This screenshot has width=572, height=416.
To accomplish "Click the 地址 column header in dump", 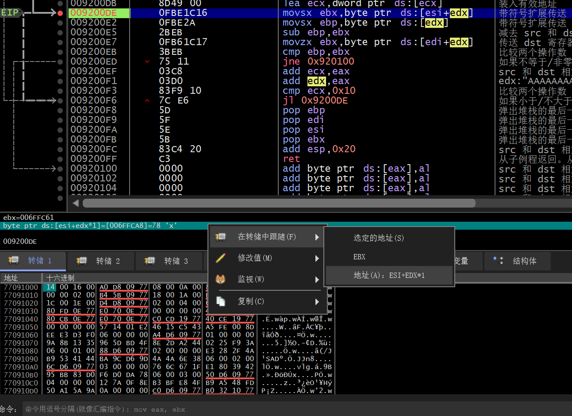I will tap(21, 278).
